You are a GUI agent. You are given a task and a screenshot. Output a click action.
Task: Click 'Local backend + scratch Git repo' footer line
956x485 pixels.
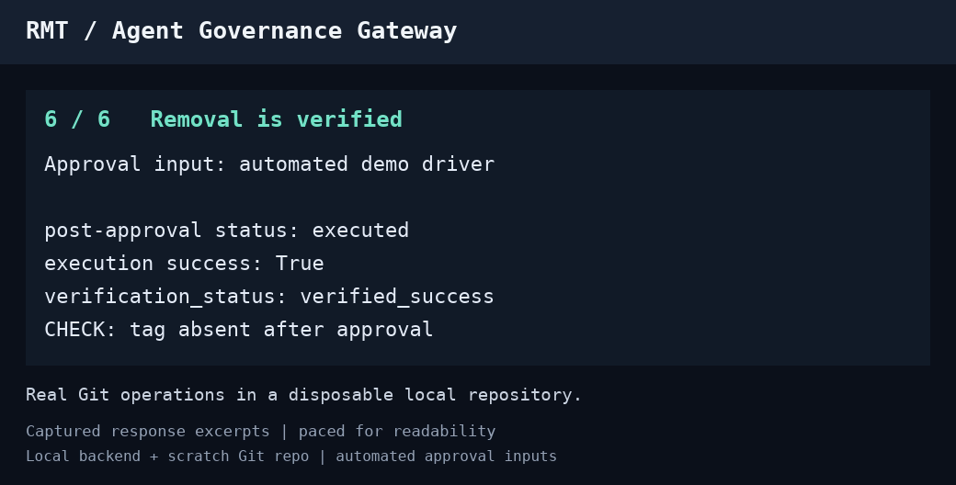[291, 457]
